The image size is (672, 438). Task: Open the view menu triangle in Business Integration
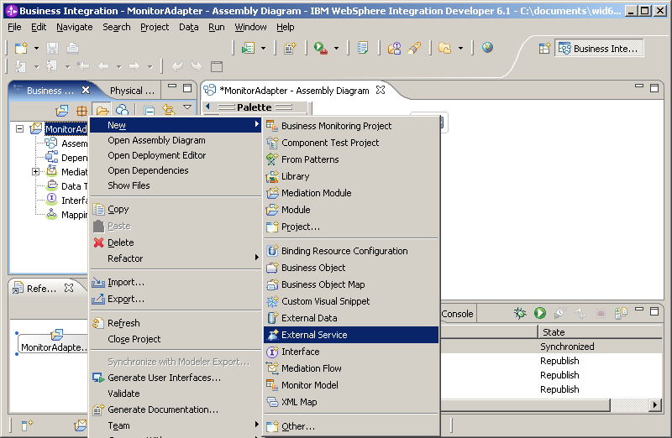coord(187,107)
